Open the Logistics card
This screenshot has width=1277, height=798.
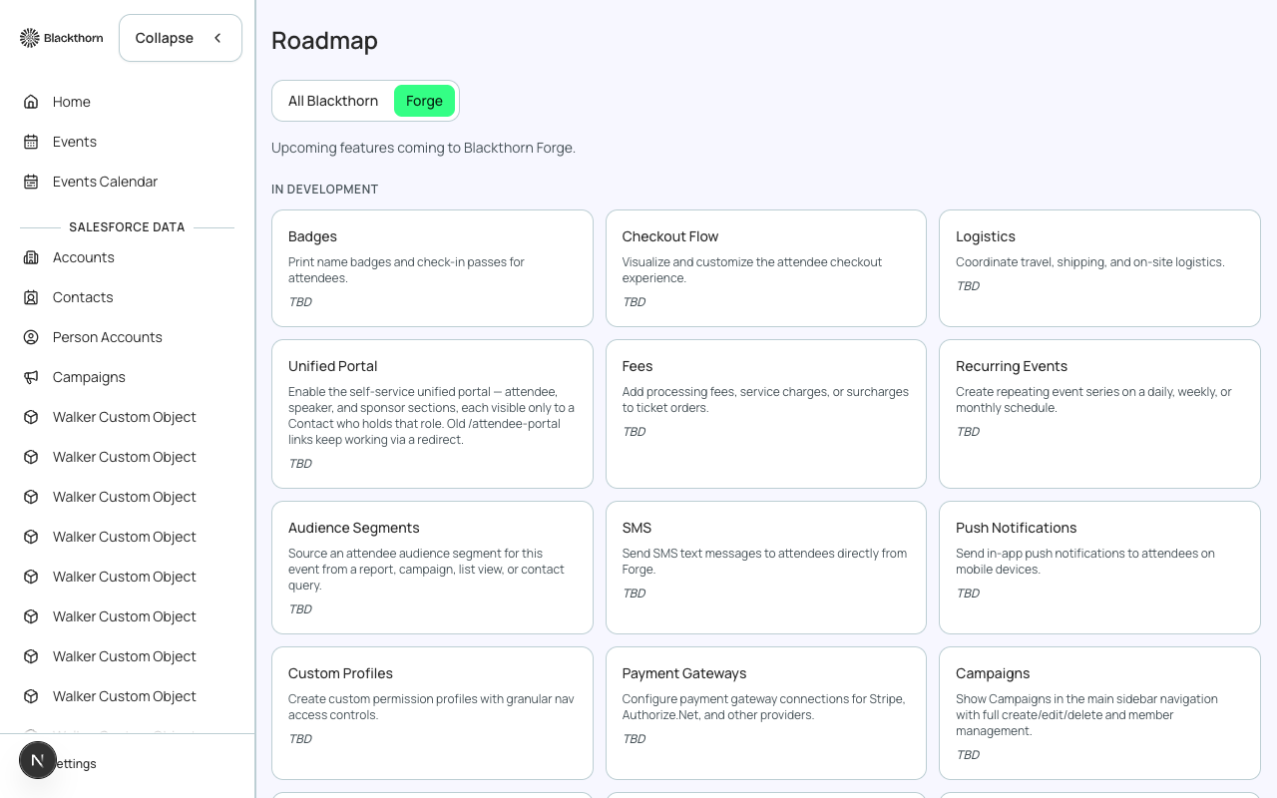1099,268
